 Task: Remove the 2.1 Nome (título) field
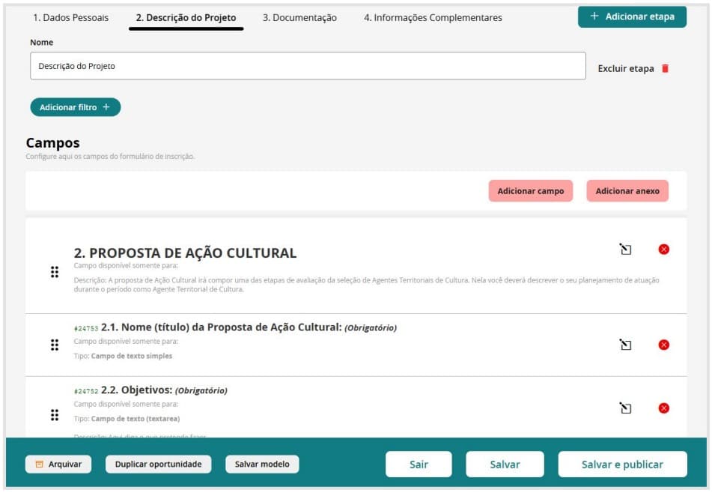pyautogui.click(x=663, y=345)
